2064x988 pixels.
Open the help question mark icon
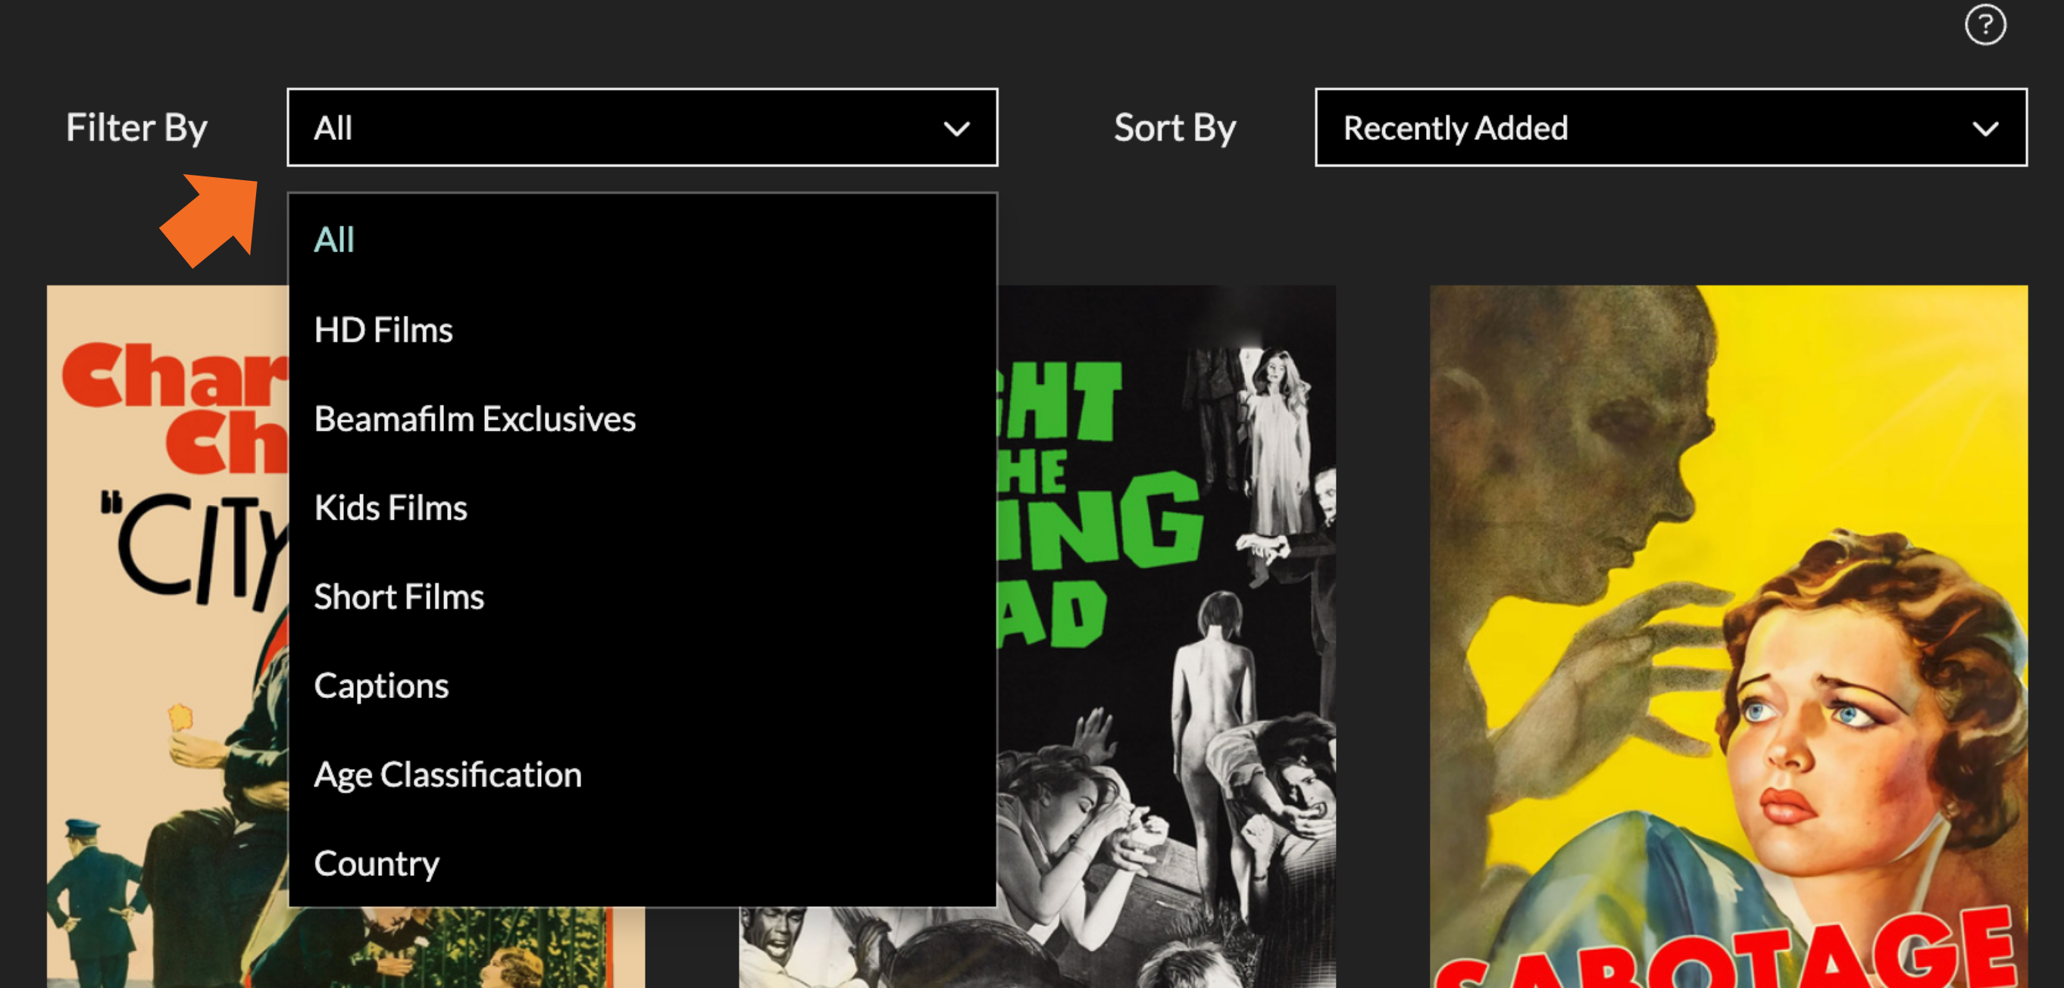tap(1985, 25)
